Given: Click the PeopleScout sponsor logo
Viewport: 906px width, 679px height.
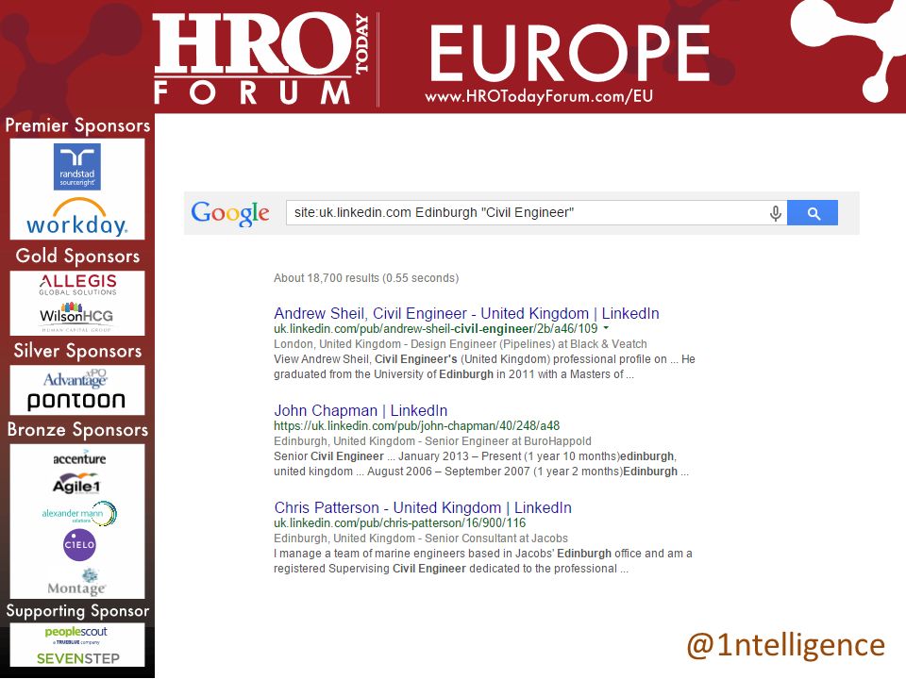Looking at the screenshot, I should tap(75, 635).
